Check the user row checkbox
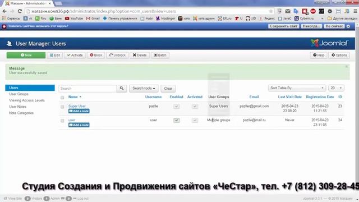Screen dimensions: 359x202 (62, 121)
